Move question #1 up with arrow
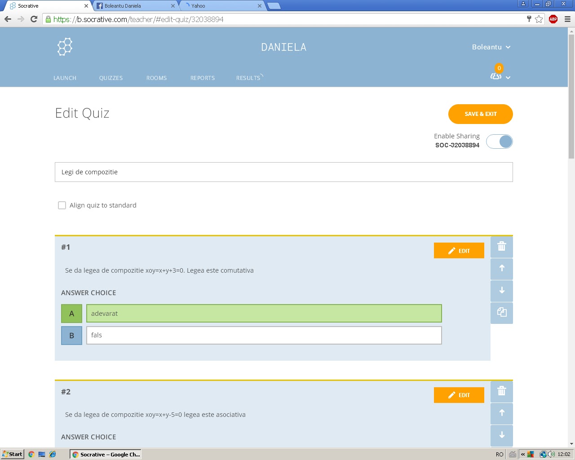 coord(502,269)
